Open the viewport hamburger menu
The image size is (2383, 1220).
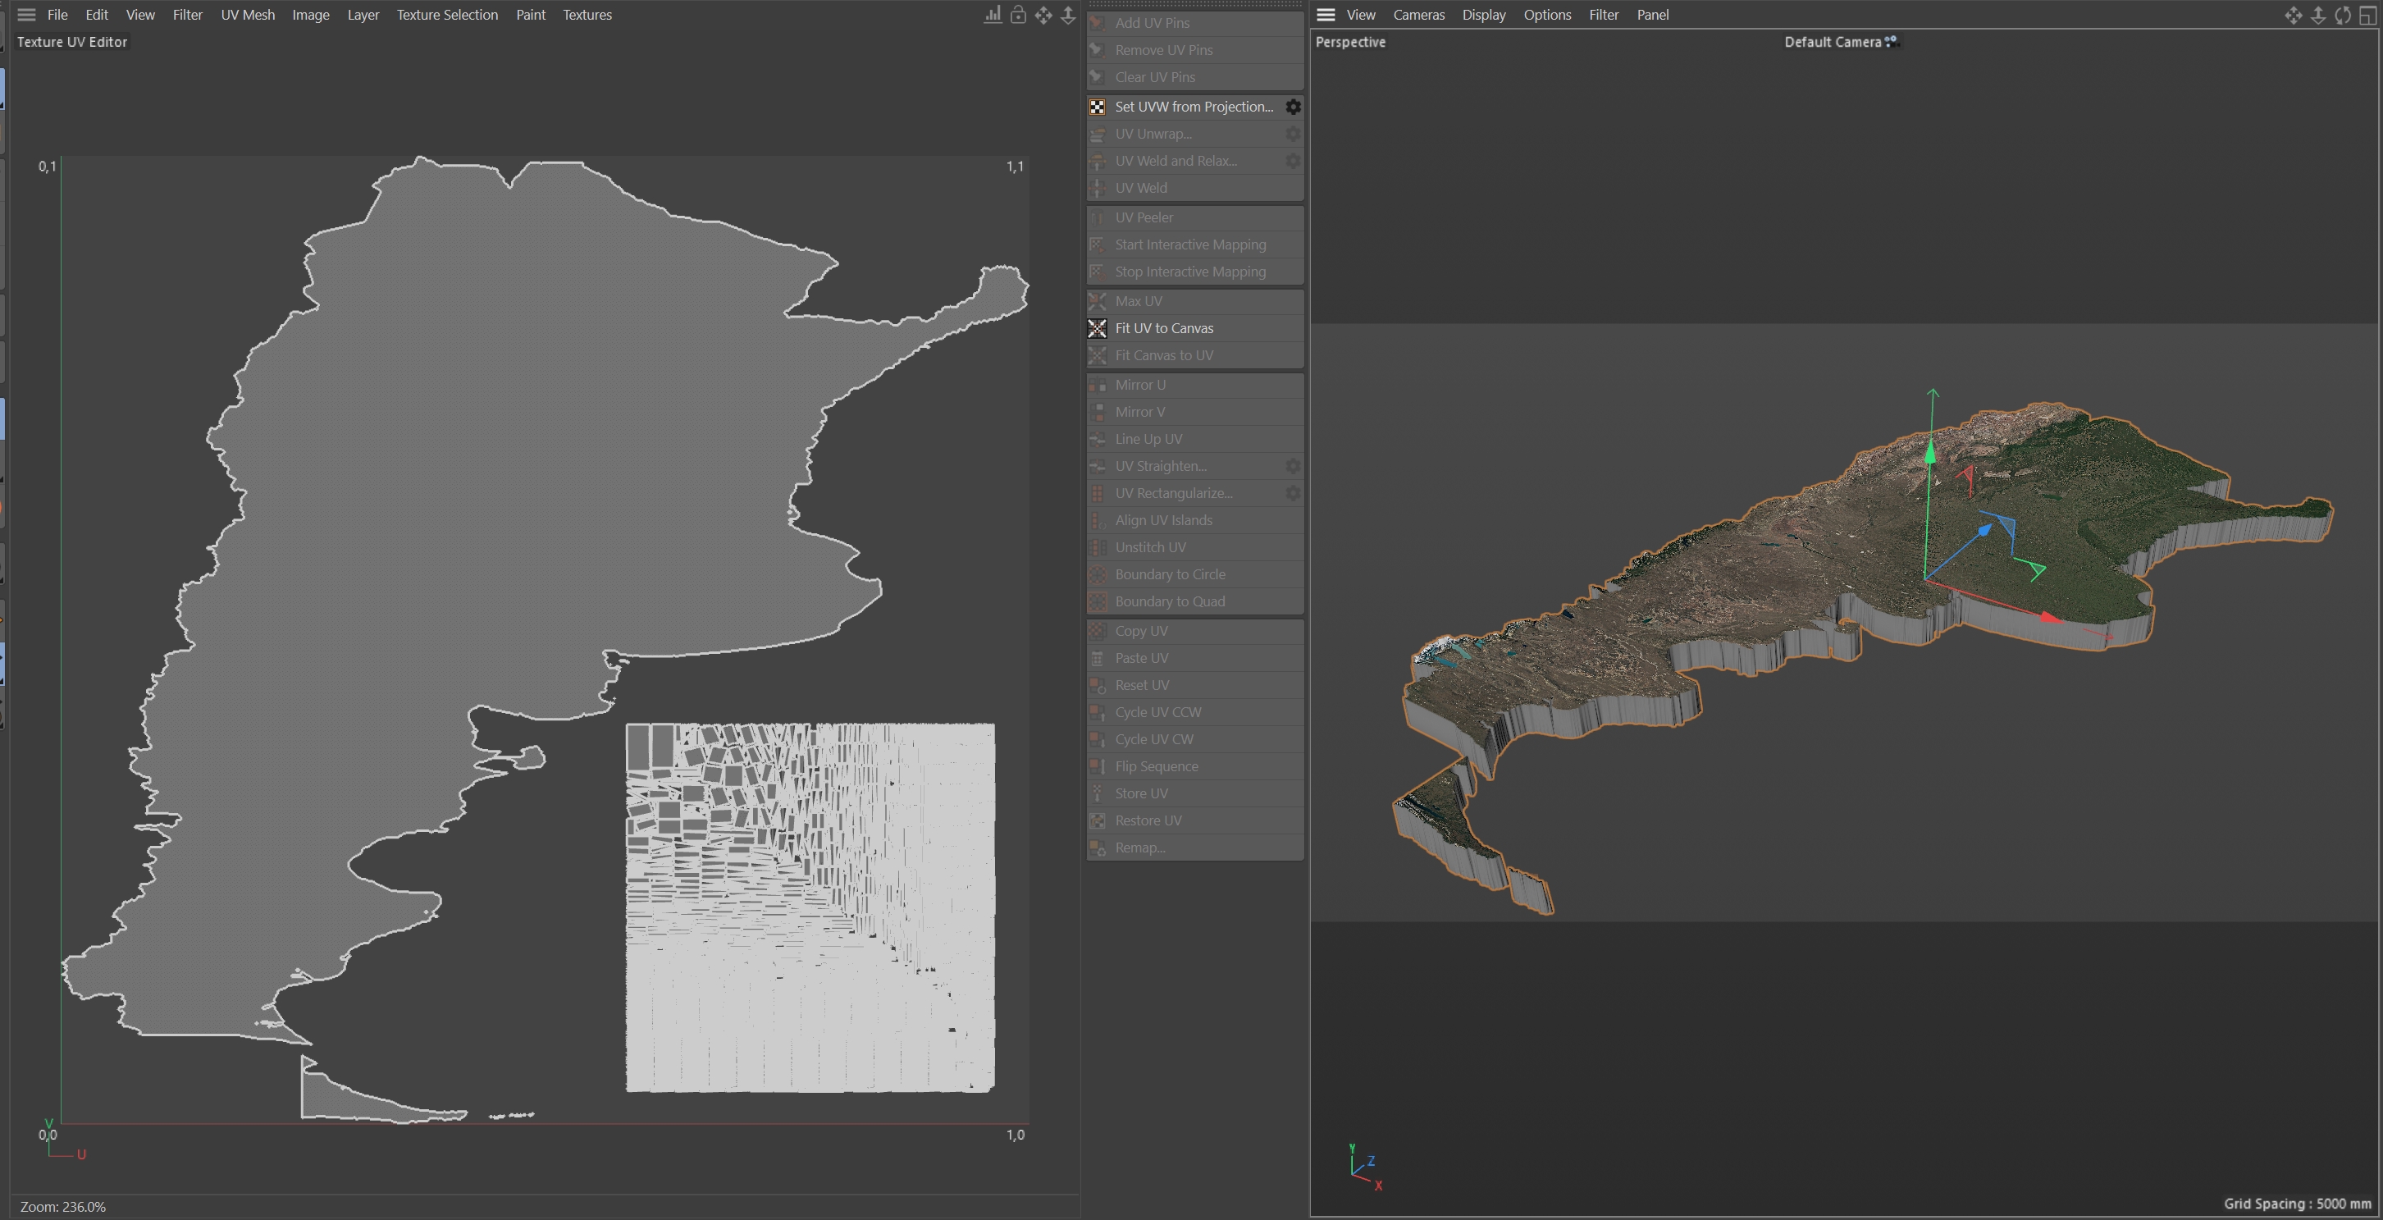[x=1326, y=15]
